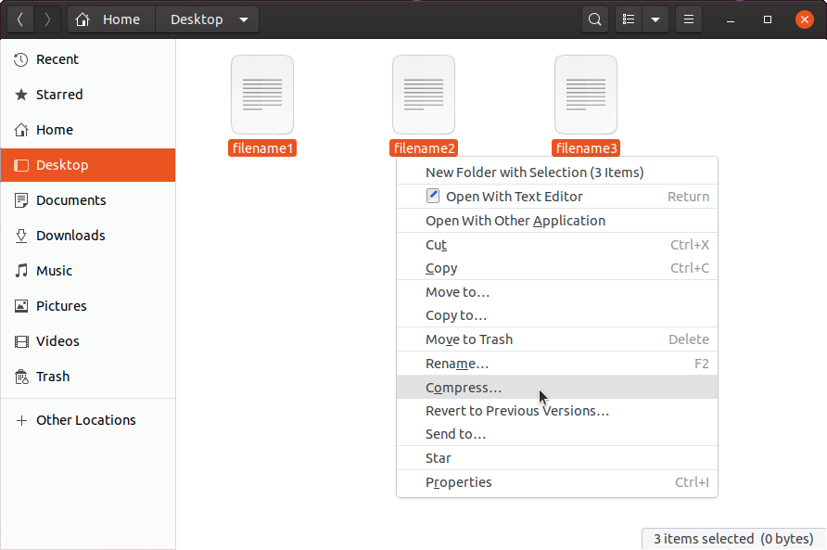Open the Music folder in sidebar
The width and height of the screenshot is (827, 550).
click(54, 271)
